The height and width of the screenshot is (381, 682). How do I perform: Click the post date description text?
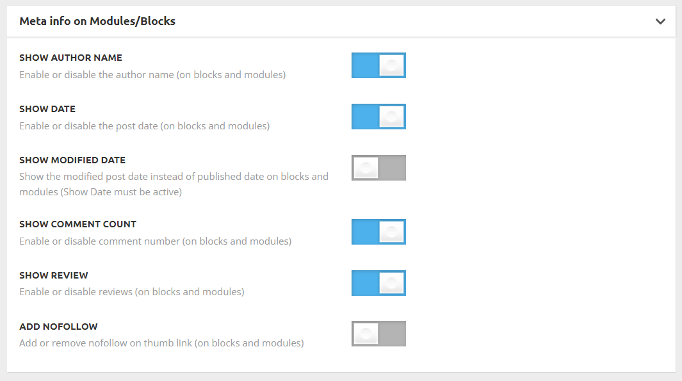point(144,126)
